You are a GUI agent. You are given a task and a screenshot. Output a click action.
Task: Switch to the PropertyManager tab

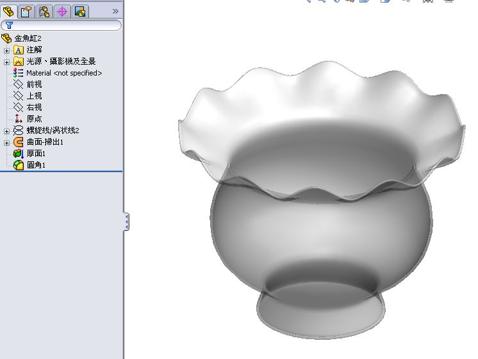click(x=26, y=12)
